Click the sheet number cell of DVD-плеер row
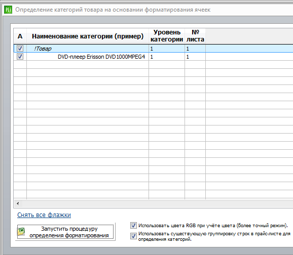Viewport: 293px width, 255px height. [195, 57]
